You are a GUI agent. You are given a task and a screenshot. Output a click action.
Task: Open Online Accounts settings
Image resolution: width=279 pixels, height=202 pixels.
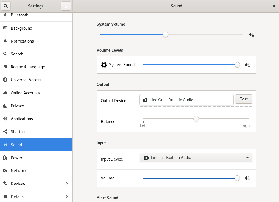point(25,93)
